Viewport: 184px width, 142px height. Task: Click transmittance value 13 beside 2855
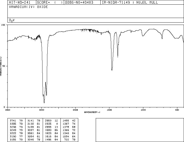(56, 127)
